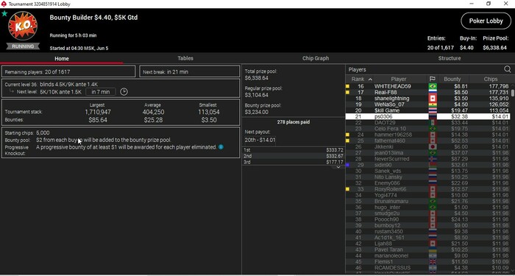This screenshot has height=276, width=515.
Task: Open the Poker Lobby
Action: 486,21
